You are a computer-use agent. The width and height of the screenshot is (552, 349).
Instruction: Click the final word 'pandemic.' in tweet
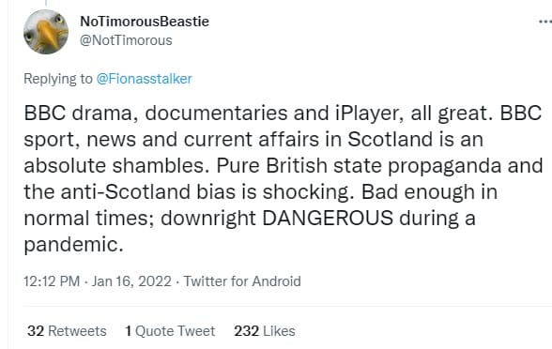pos(73,245)
